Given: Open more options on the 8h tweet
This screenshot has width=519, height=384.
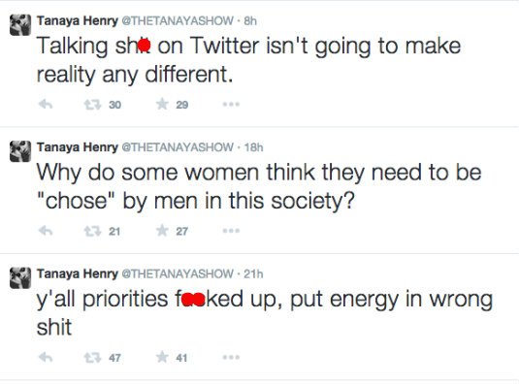Looking at the screenshot, I should 231,105.
